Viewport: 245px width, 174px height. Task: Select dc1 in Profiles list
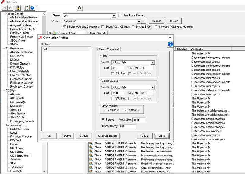[x=66, y=49]
